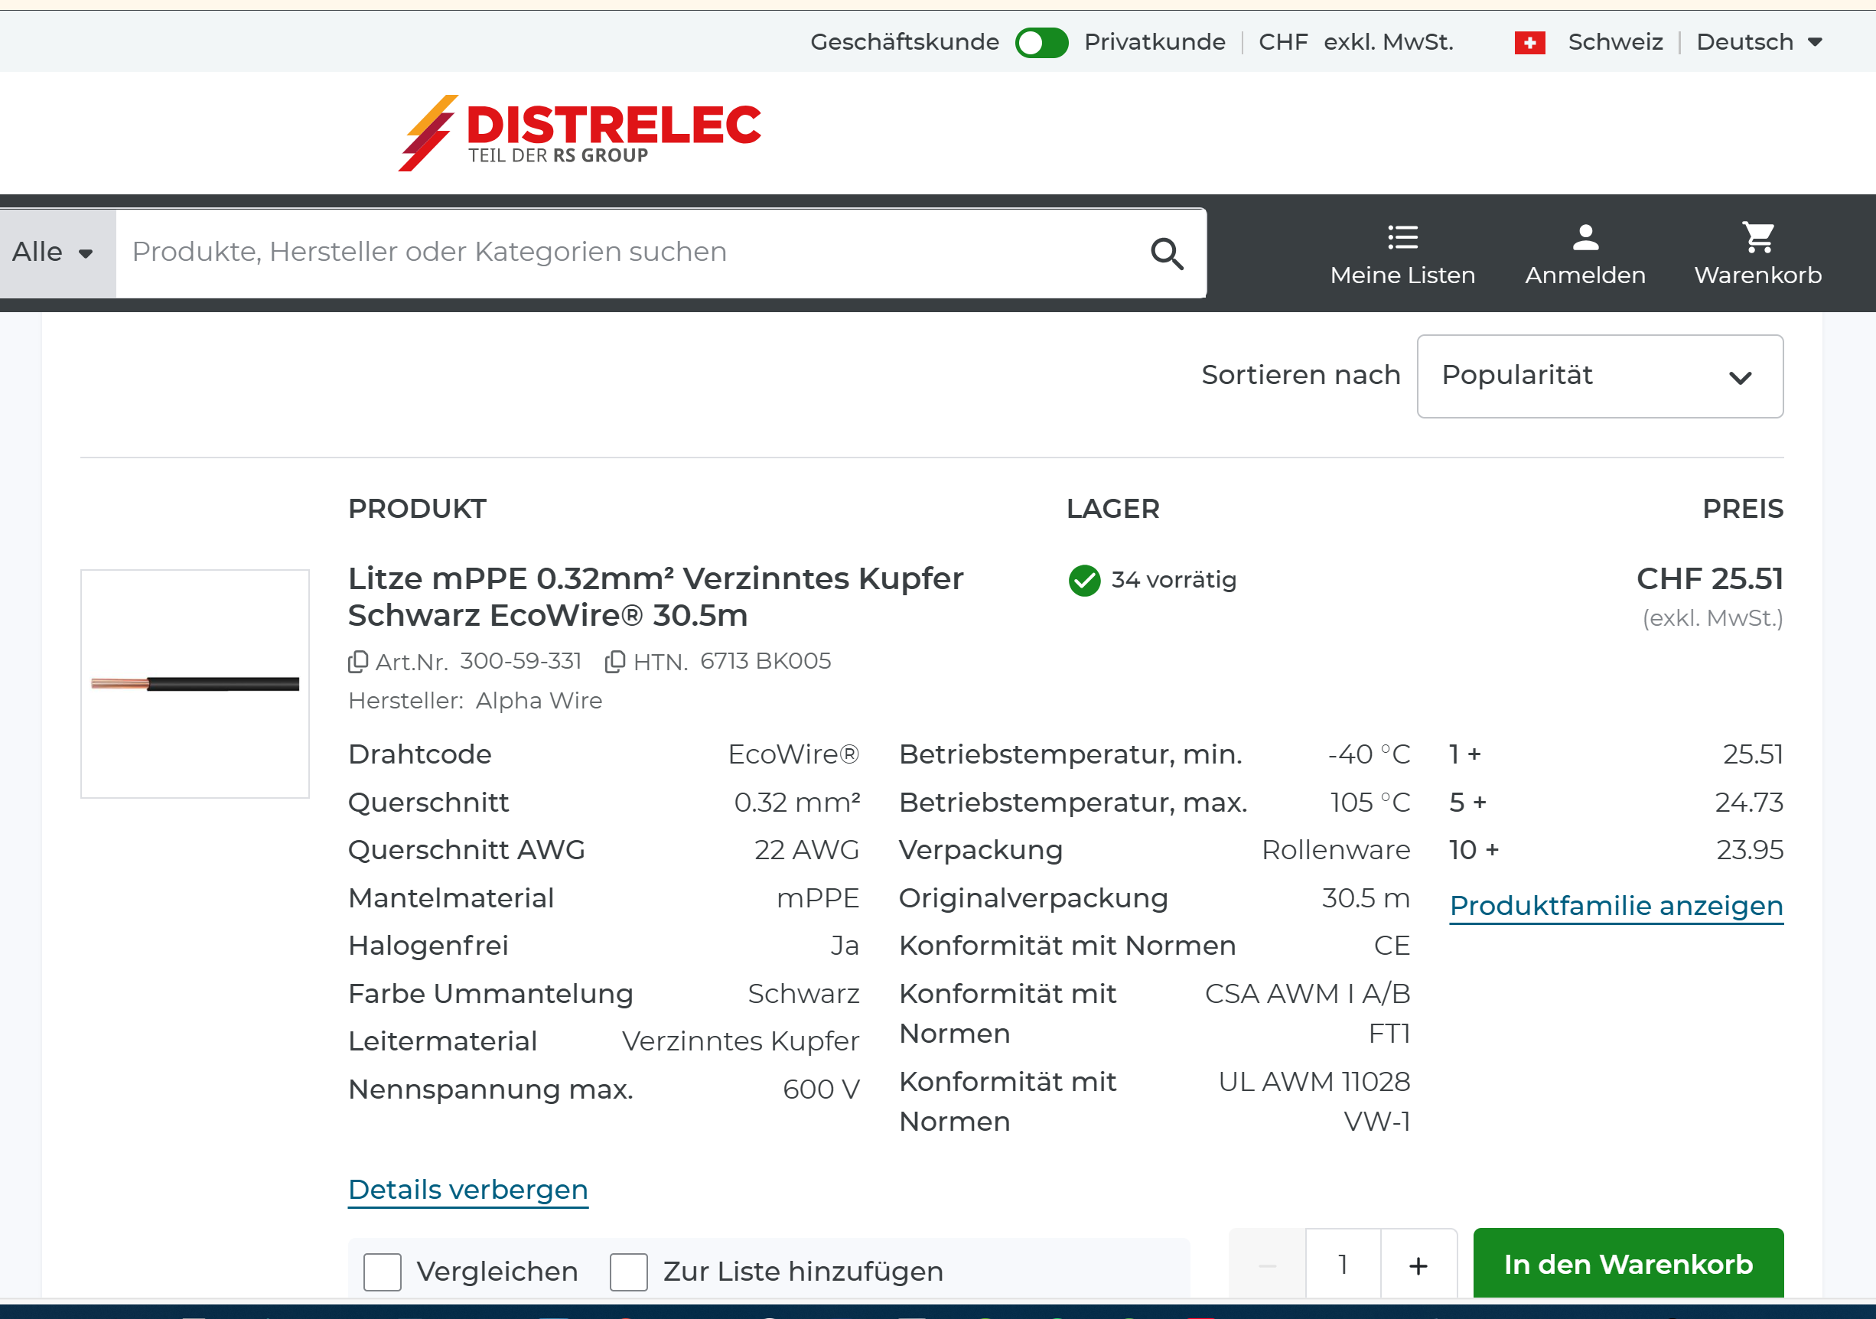Click the UL AWM 11028 VW-1 value

1314,1101
